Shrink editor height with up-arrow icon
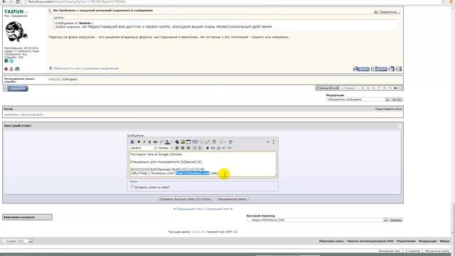 268,142
